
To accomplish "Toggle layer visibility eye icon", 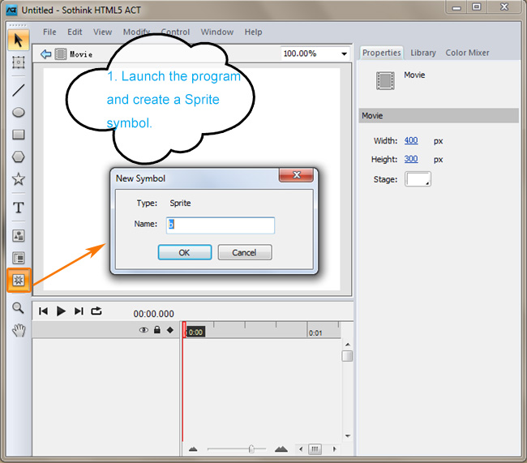I will 144,330.
